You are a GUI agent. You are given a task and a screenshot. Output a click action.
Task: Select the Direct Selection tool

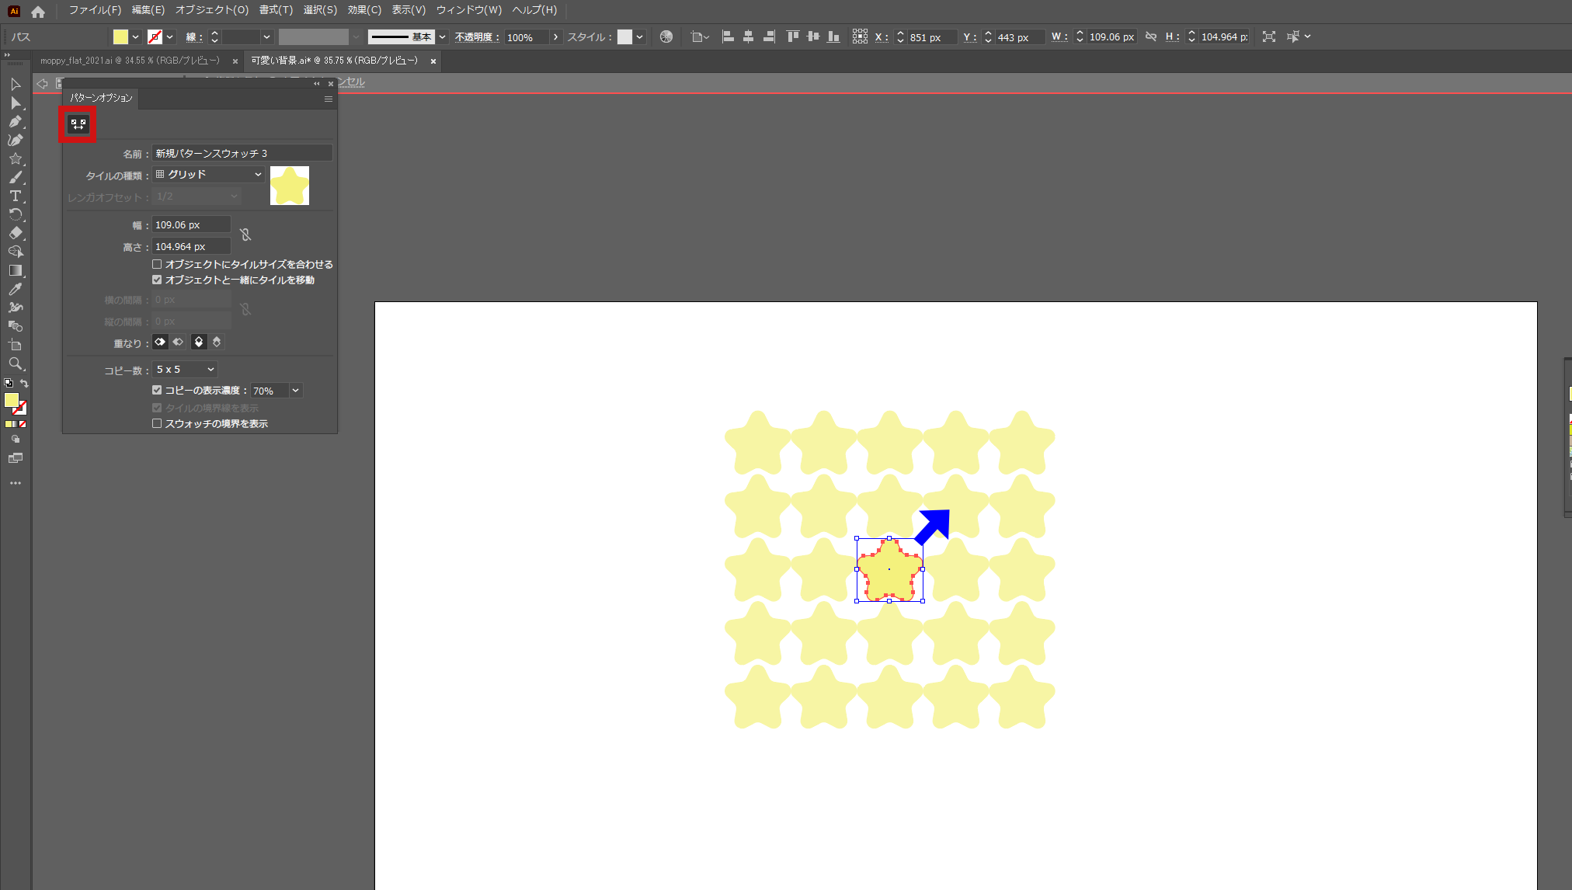(x=15, y=103)
